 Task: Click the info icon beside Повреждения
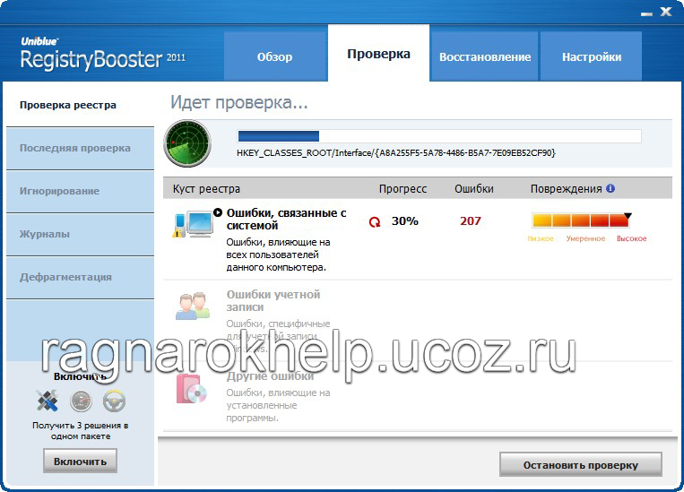[x=610, y=189]
